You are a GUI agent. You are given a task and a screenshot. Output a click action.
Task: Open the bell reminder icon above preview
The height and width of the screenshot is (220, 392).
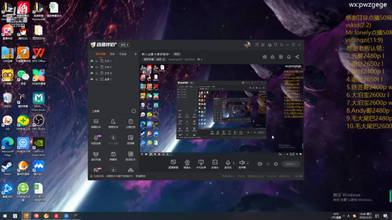289,57
